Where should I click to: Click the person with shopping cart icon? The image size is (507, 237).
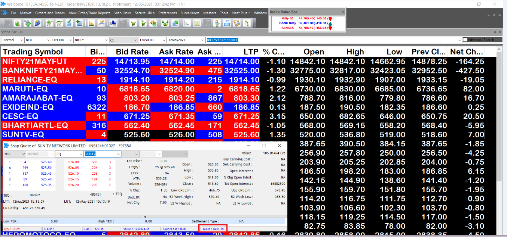click(216, 23)
